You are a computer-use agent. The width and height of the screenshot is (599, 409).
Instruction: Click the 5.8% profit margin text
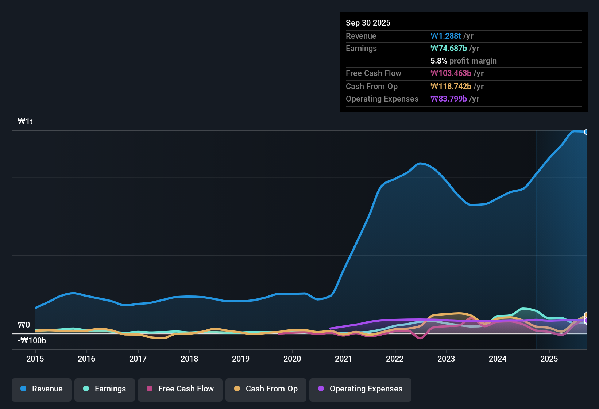click(463, 61)
